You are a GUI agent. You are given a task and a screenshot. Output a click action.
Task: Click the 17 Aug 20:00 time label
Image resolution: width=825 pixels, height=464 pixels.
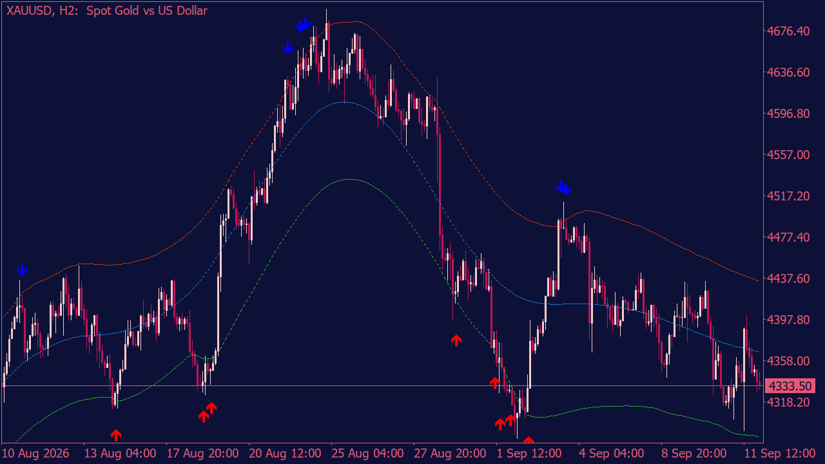coord(202,453)
